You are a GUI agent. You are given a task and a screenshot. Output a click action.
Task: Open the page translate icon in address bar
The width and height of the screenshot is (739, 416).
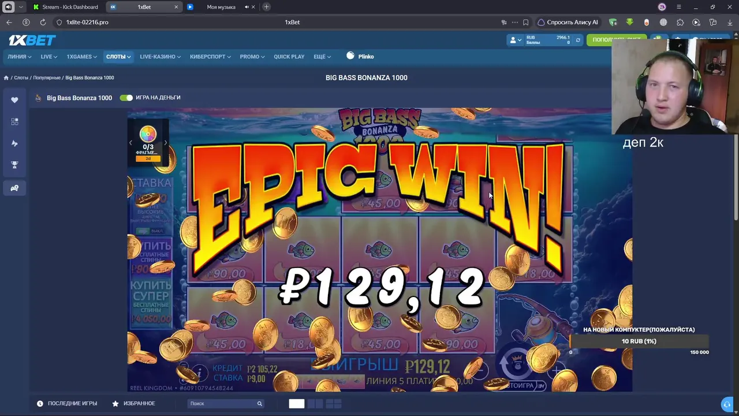pyautogui.click(x=504, y=22)
